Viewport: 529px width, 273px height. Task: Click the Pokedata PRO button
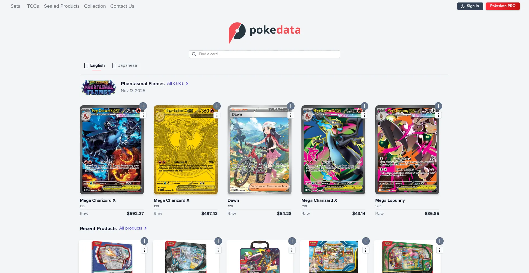(503, 6)
